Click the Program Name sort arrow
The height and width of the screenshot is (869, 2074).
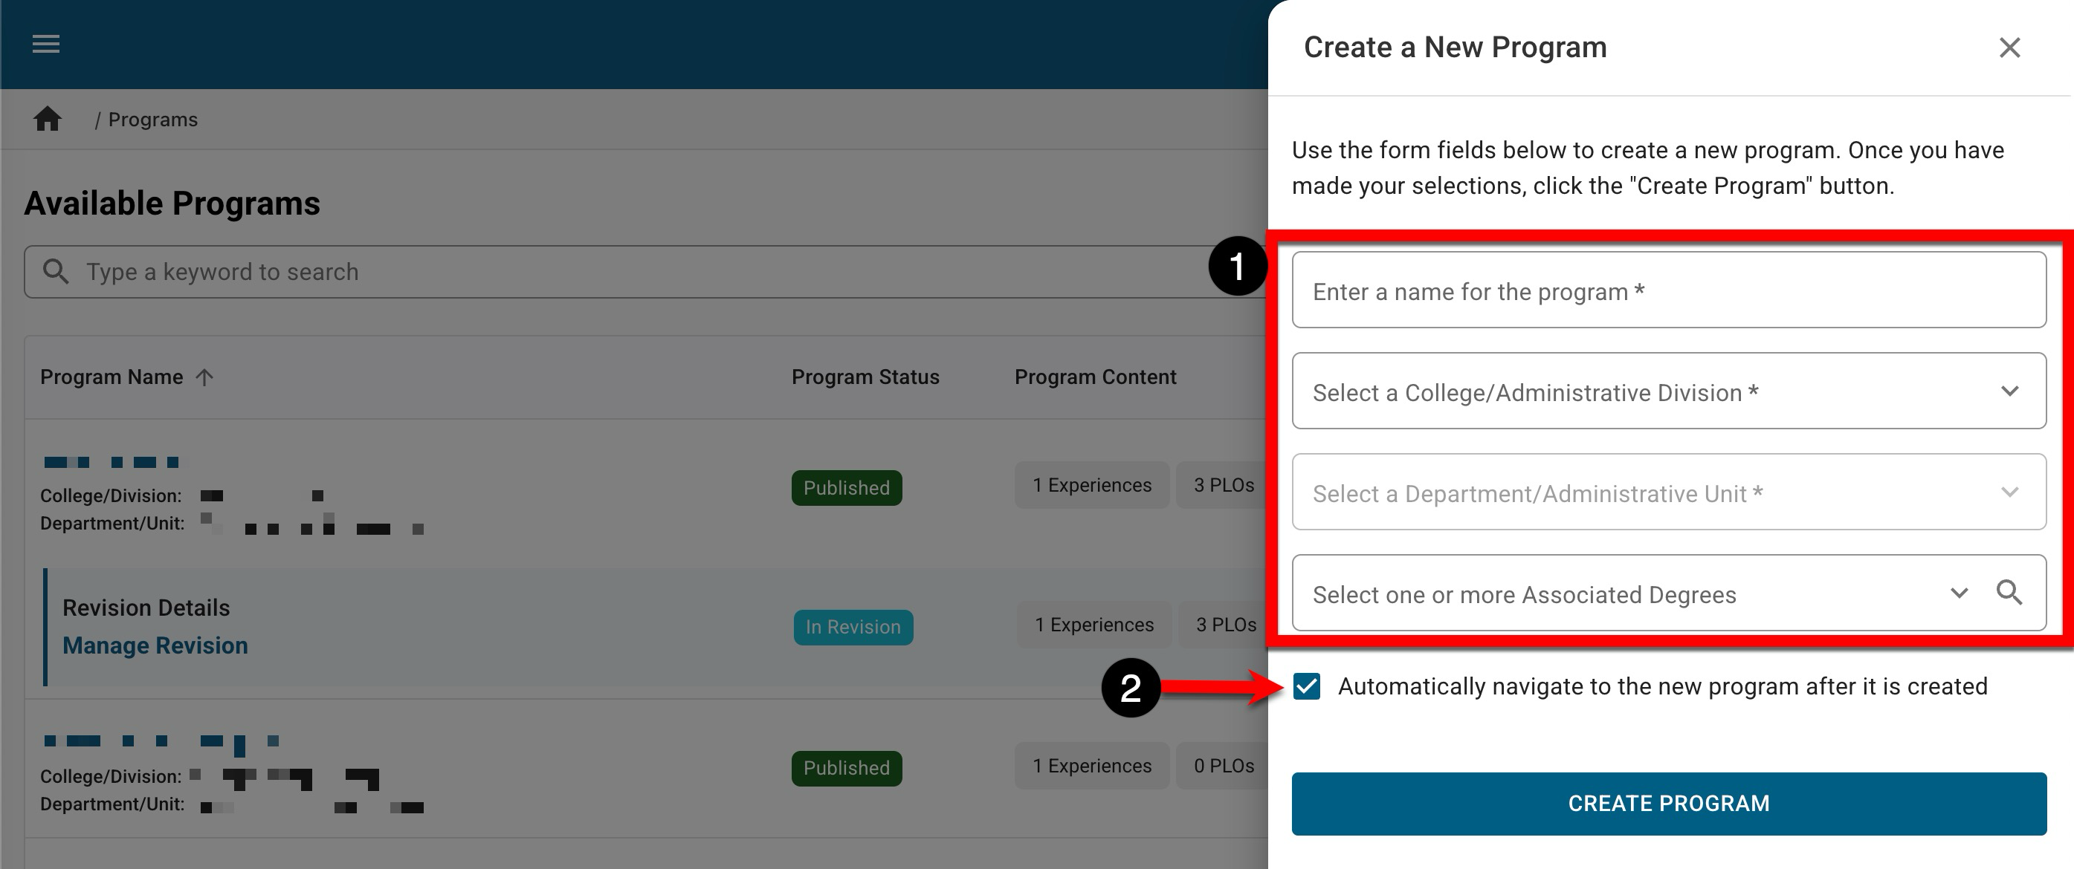204,377
